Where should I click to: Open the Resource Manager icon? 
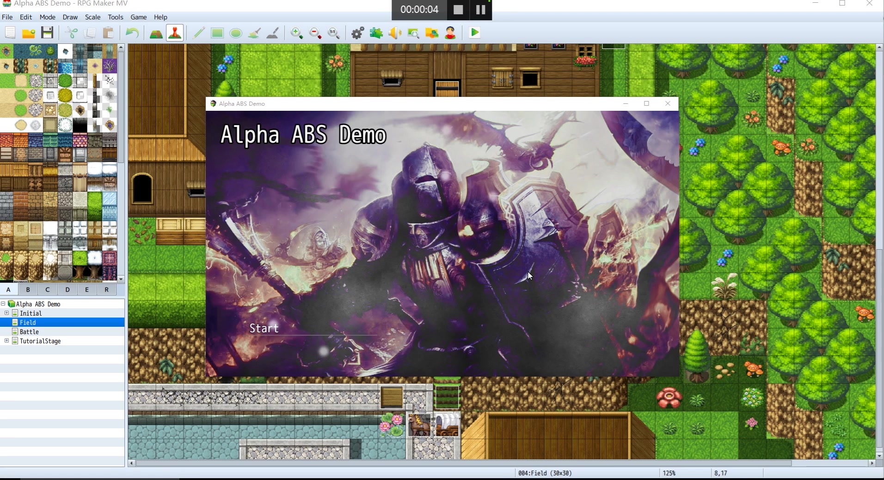tap(432, 33)
